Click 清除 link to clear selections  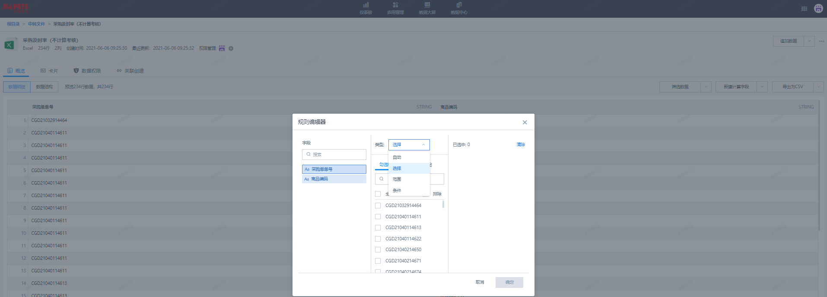tap(521, 145)
